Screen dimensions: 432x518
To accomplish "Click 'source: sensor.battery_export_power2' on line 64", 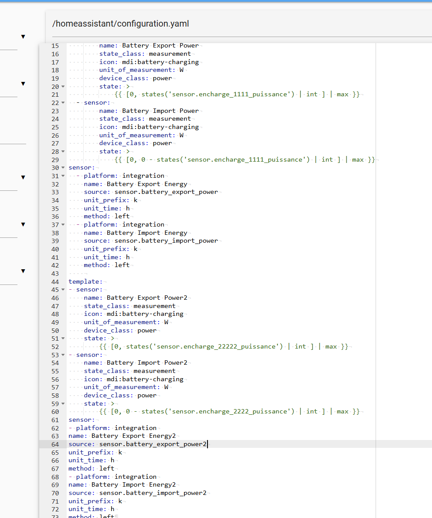I will point(137,444).
